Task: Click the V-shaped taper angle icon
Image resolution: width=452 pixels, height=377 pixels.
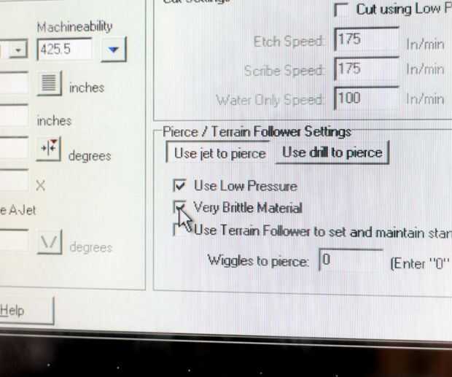Action: [x=50, y=241]
